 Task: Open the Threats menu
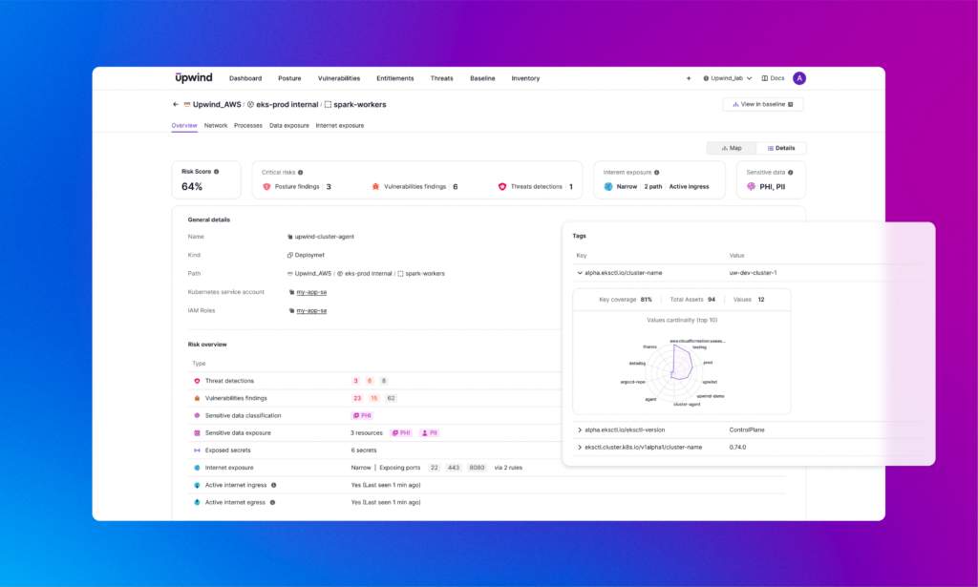(441, 78)
